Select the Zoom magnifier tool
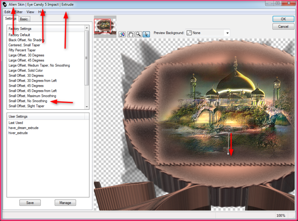This screenshot has height=221, width=298. point(138,34)
